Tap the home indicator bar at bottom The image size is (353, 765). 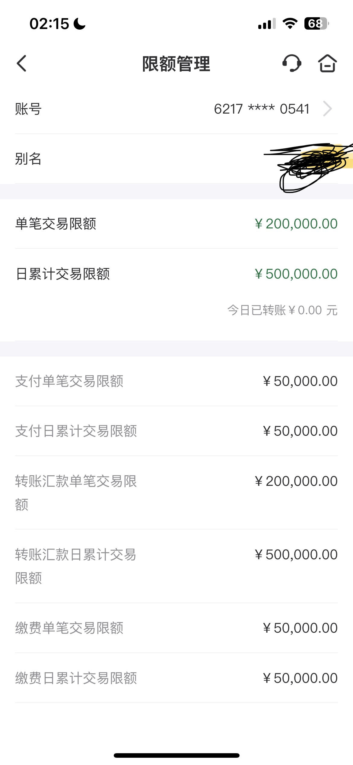click(176, 755)
